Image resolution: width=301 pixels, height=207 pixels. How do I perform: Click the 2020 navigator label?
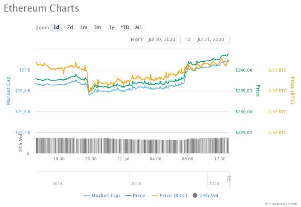tap(214, 184)
